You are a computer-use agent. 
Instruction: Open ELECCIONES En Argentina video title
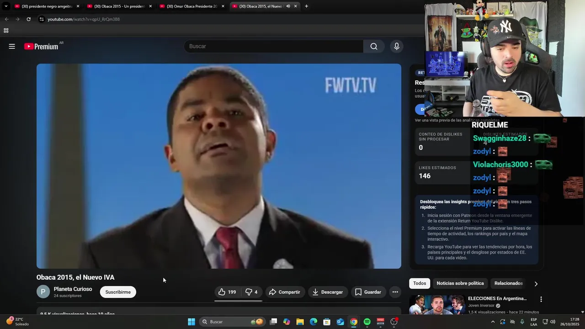click(x=497, y=298)
